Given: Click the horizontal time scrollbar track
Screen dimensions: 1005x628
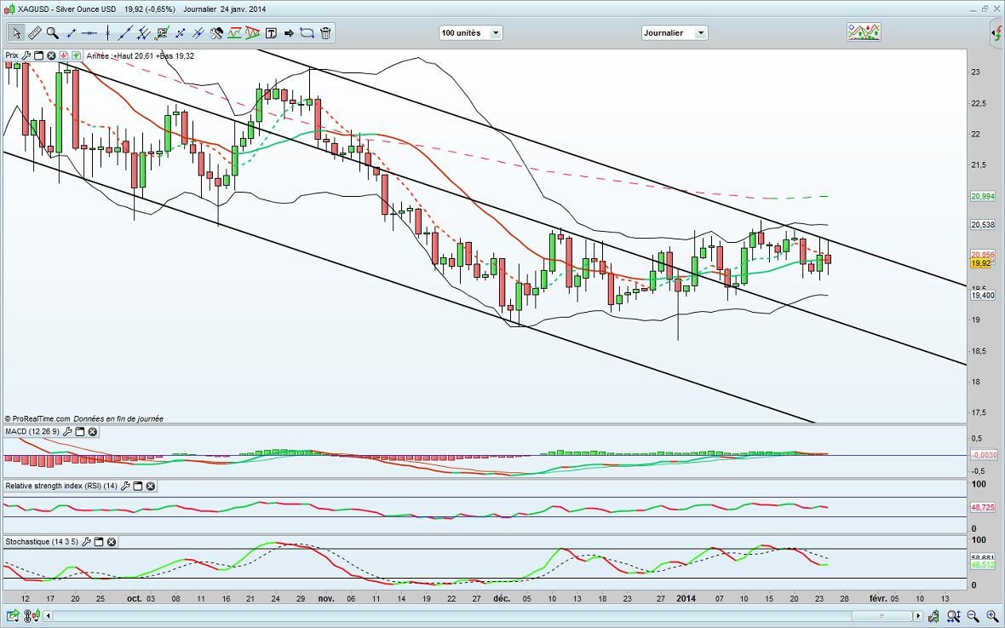Looking at the screenshot, I should 511,614.
